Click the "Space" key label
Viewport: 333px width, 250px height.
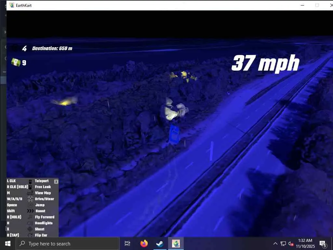pos(12,205)
